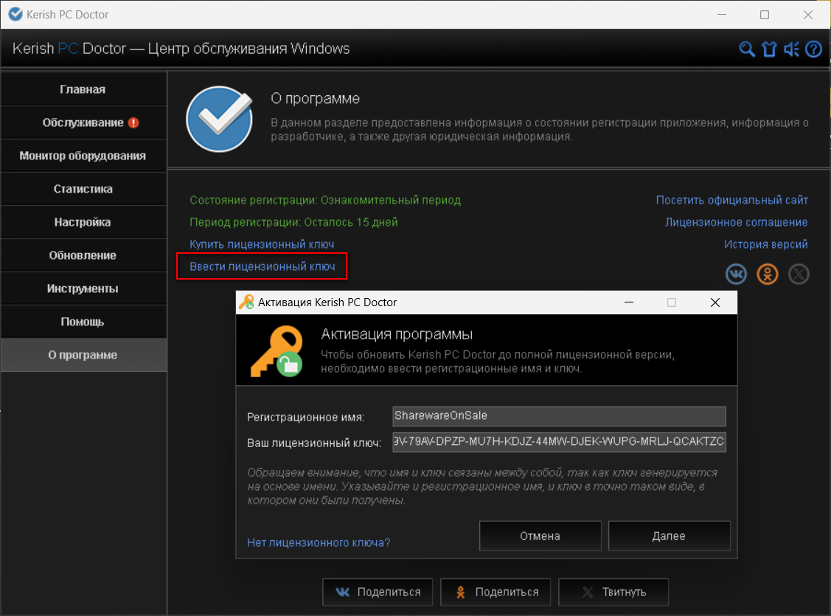Visit Посетить официальный сайт link
831x616 pixels.
732,200
